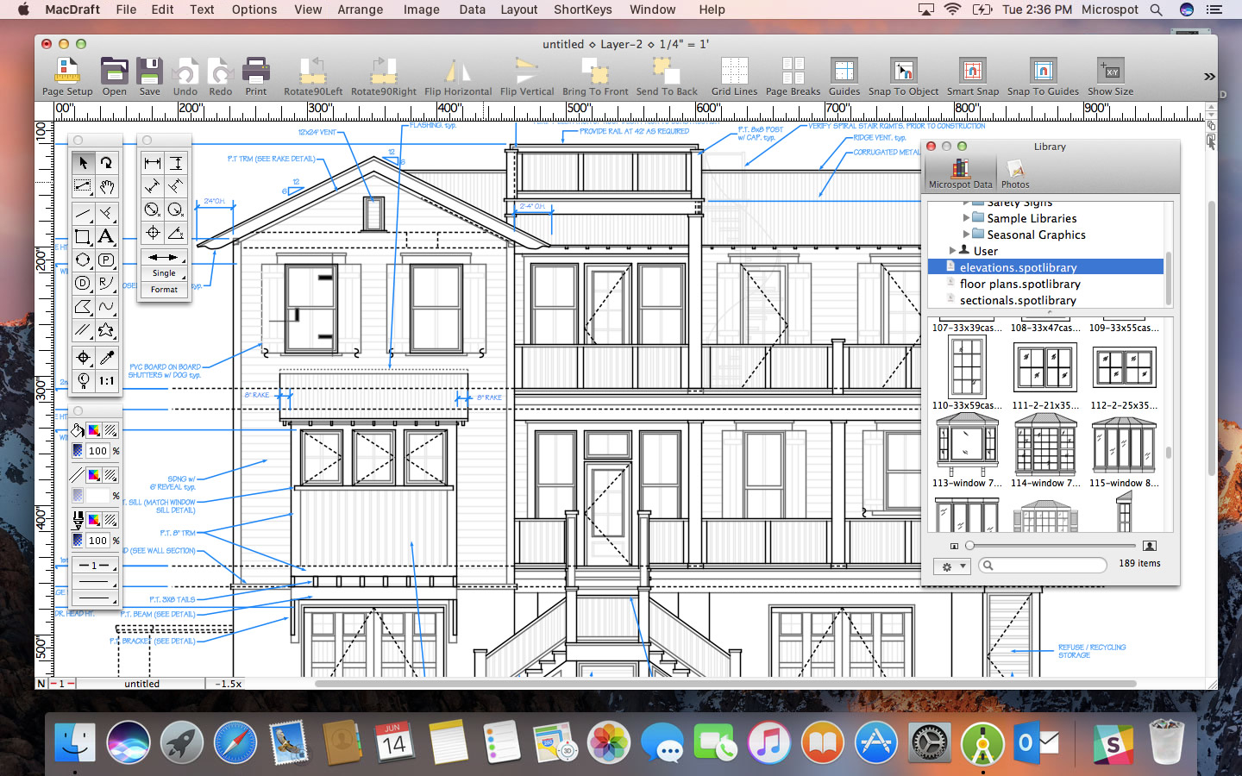The width and height of the screenshot is (1242, 776).
Task: Select the rotate tool in the palette
Action: point(106,162)
